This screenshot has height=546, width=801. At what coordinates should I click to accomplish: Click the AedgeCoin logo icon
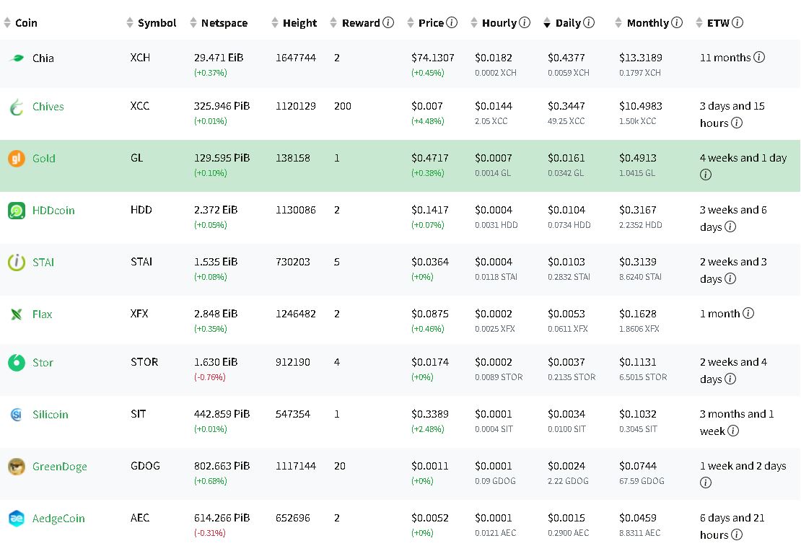(x=17, y=519)
